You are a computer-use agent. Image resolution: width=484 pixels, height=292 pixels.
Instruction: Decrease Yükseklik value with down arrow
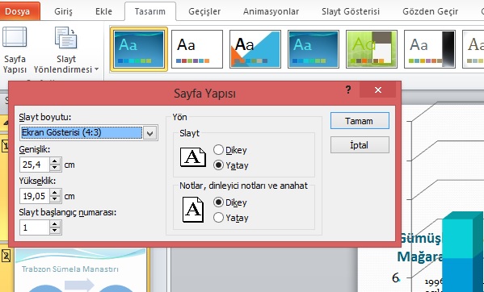pos(55,199)
